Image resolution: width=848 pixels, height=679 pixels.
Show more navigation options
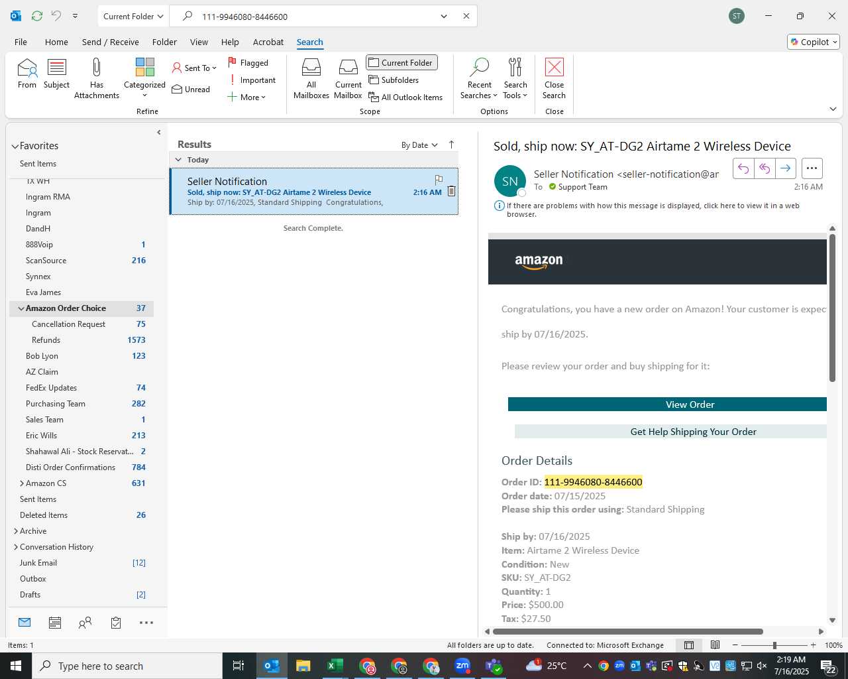coord(146,623)
